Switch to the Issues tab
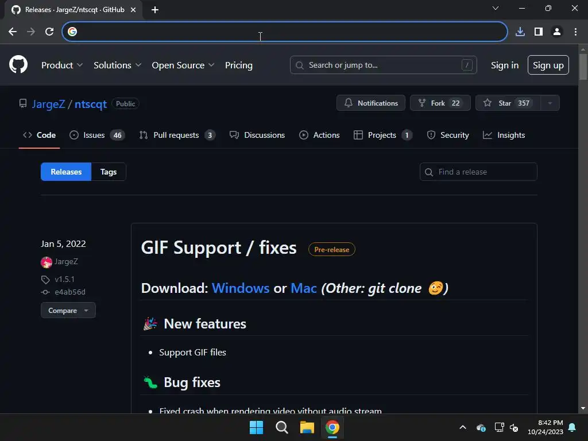This screenshot has height=441, width=588. pos(97,135)
